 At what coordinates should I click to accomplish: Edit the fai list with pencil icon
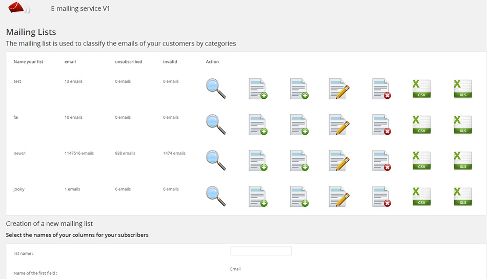(x=339, y=124)
